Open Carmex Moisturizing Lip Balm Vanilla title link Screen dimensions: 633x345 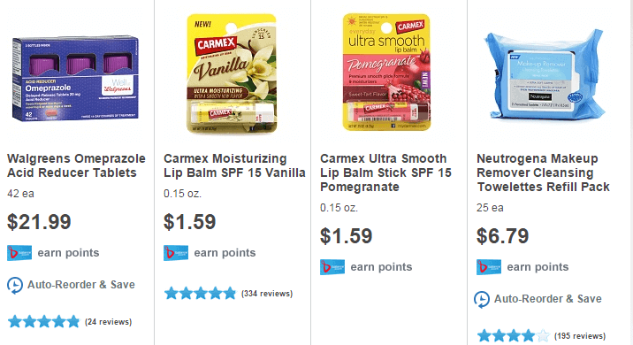pos(234,165)
